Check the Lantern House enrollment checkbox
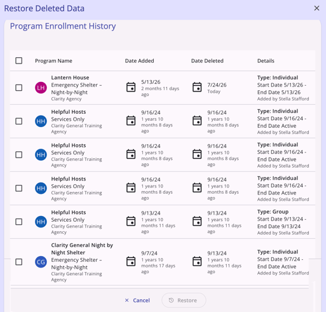The image size is (326, 312). pos(19,88)
